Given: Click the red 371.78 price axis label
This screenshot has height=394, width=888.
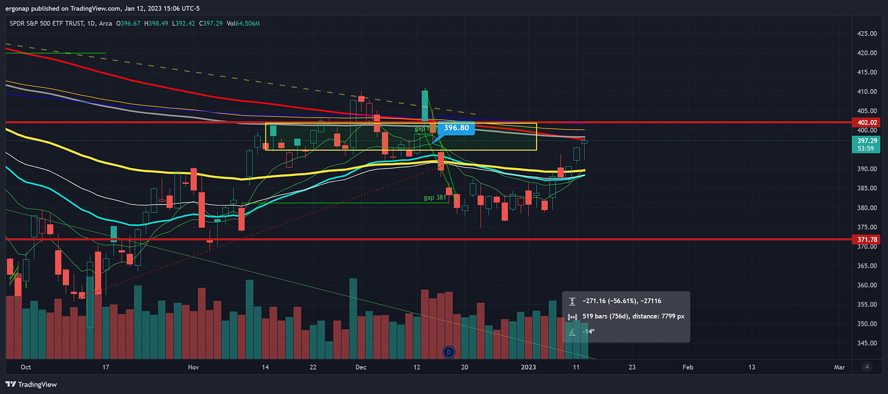Looking at the screenshot, I should tap(866, 240).
